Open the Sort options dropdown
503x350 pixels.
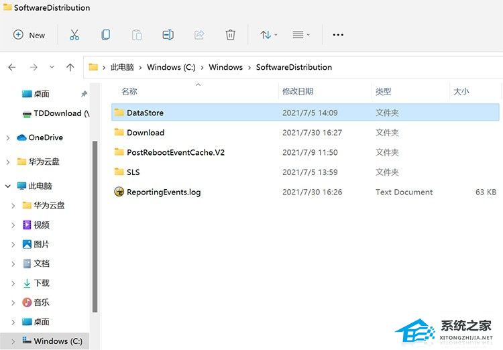point(269,35)
